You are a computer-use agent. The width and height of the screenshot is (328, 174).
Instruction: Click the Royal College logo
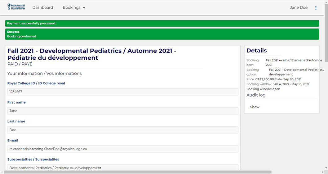(16, 7)
